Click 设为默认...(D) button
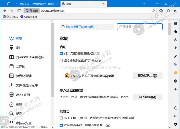180x129 pixels. tap(147, 76)
